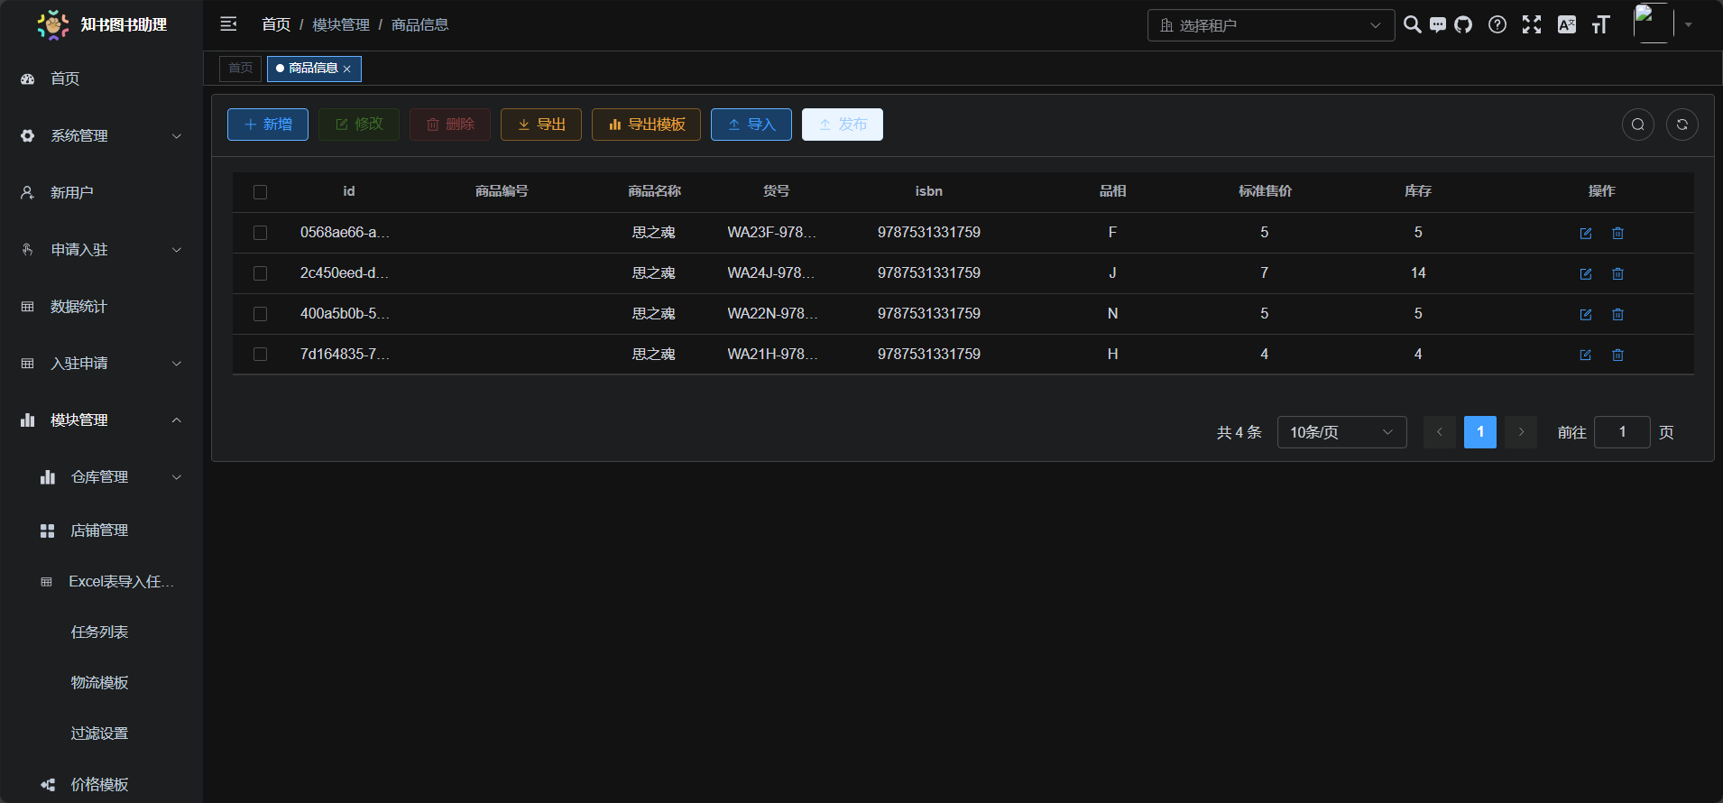Click the 新增 button

click(x=268, y=125)
